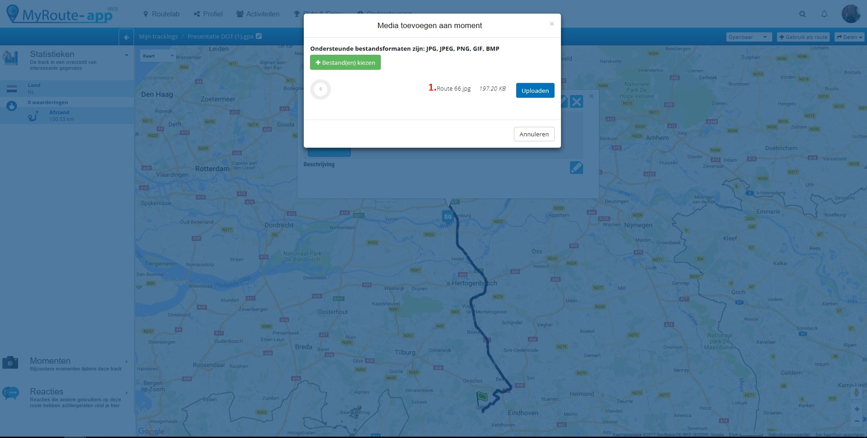Click the search magnifier icon
Viewport: 867px width, 438px height.
[x=802, y=14]
